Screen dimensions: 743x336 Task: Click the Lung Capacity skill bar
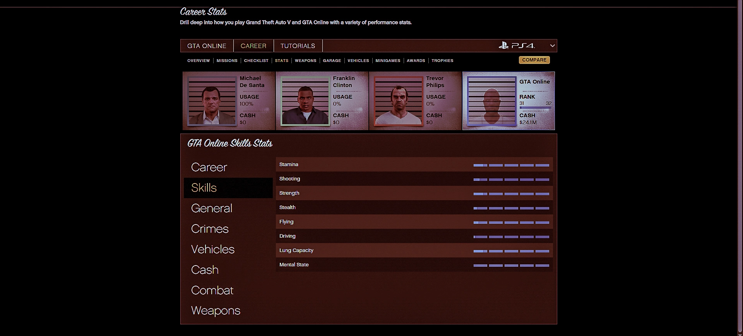511,251
